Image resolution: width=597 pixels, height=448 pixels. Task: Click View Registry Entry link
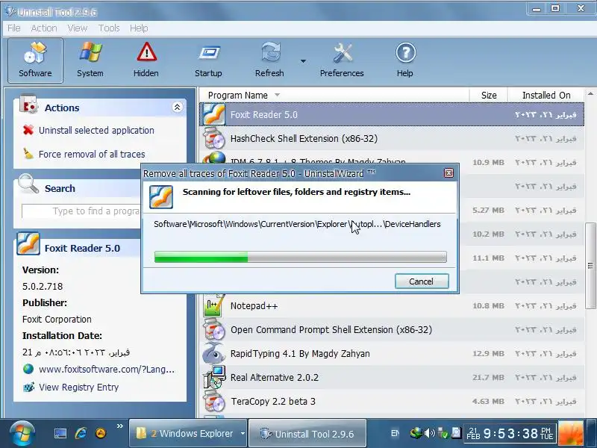point(79,387)
